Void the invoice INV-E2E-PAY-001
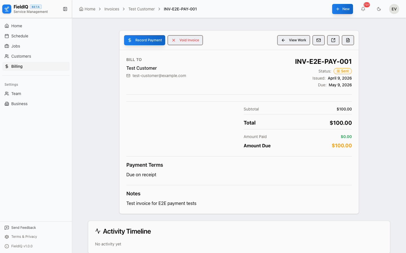 coord(185,40)
